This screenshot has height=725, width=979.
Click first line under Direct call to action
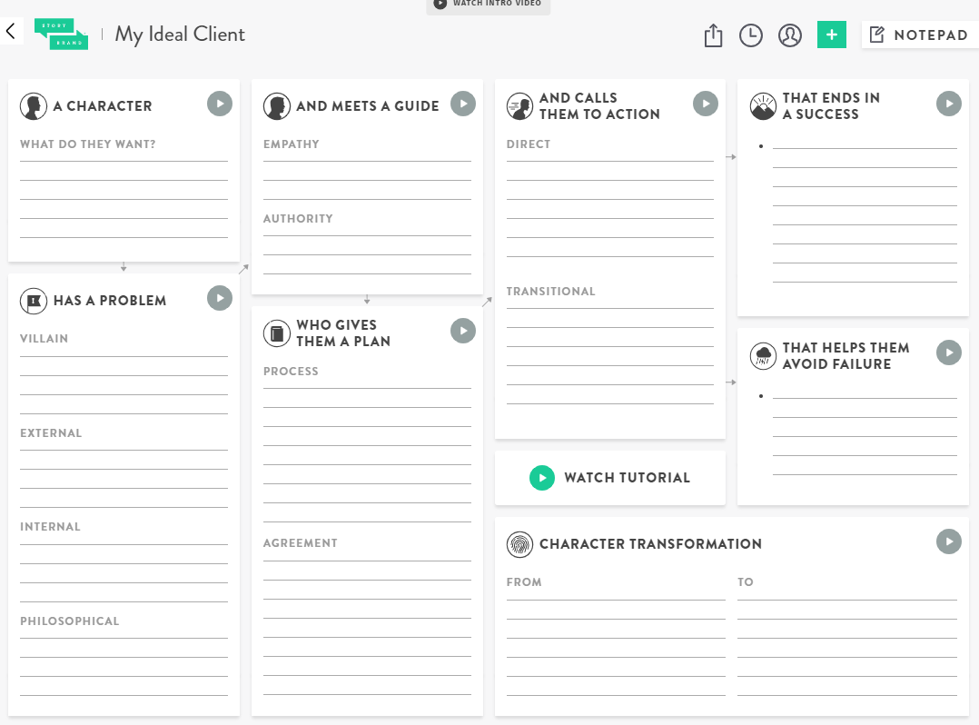click(x=609, y=154)
